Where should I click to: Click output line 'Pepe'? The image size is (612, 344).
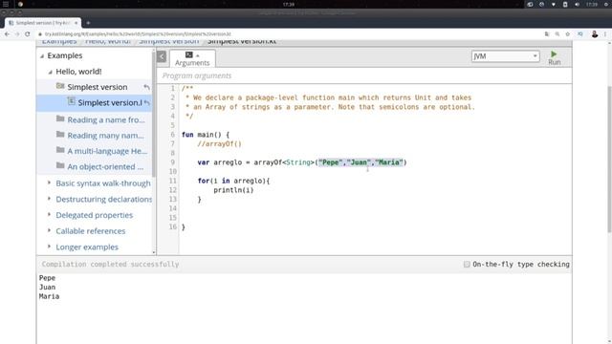click(47, 278)
